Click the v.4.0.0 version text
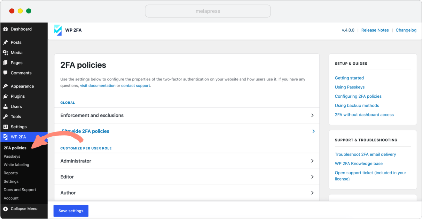The height and width of the screenshot is (219, 422). [348, 30]
